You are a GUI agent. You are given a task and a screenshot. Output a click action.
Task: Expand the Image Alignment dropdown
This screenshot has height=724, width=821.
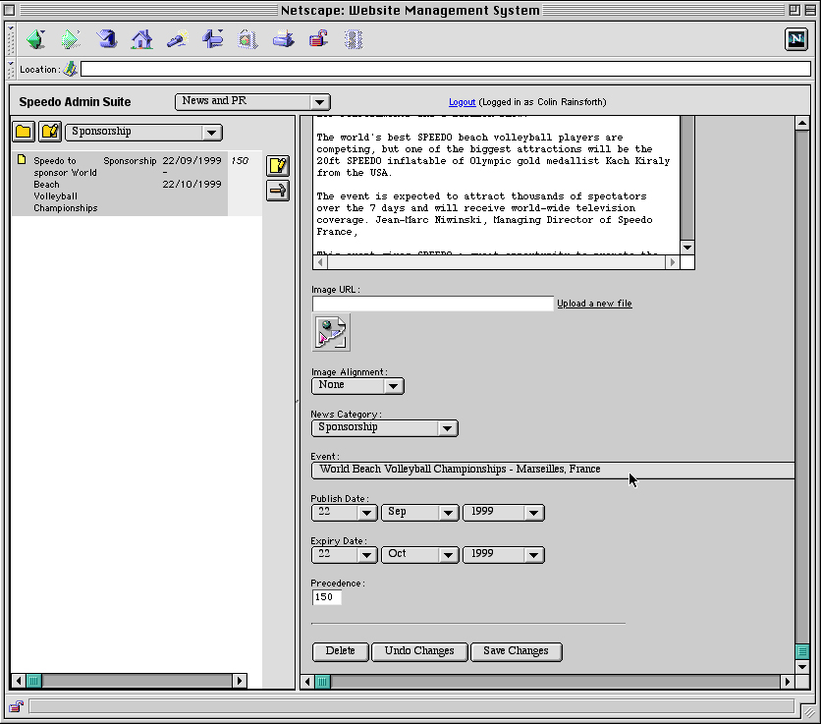click(357, 385)
